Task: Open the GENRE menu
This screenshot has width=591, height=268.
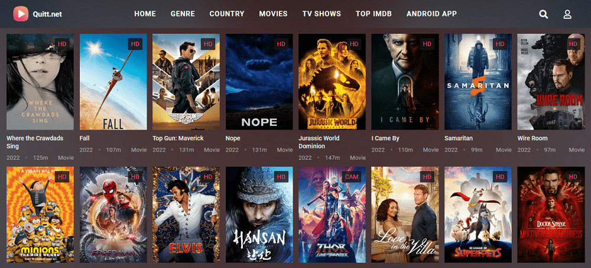Action: pyautogui.click(x=183, y=14)
